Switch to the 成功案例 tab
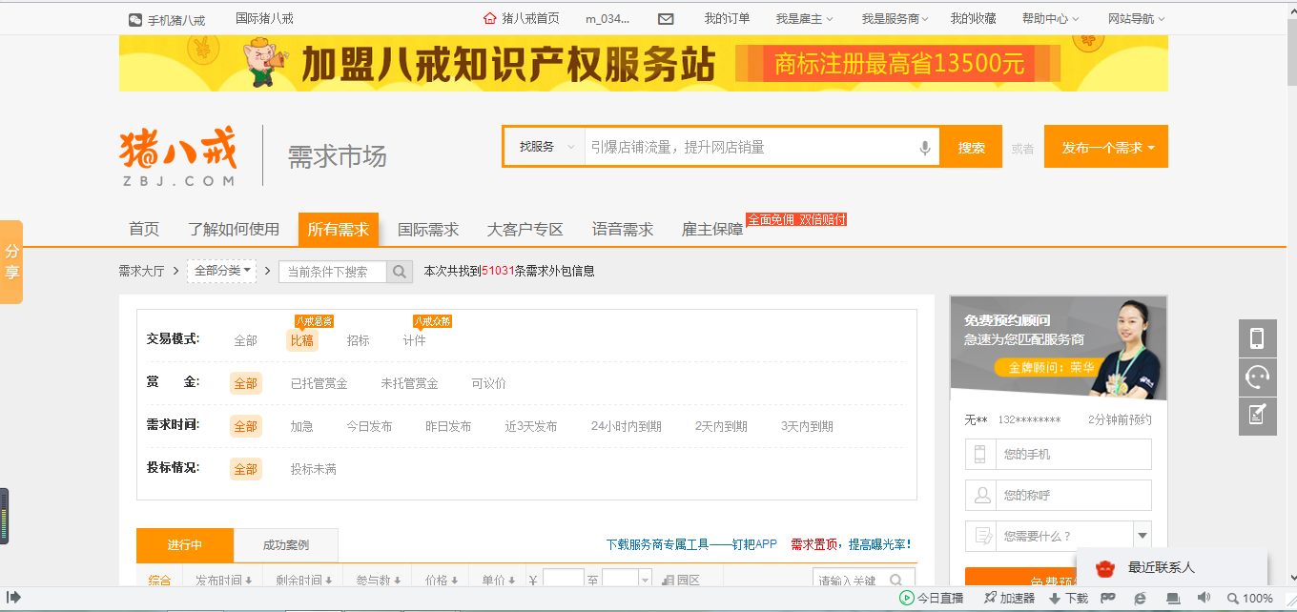Viewport: 1297px width, 612px height. click(x=286, y=545)
